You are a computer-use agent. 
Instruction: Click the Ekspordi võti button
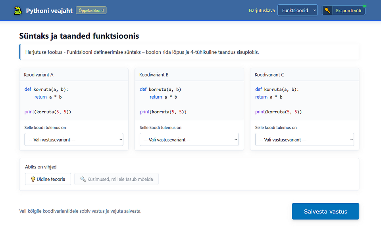click(x=344, y=10)
